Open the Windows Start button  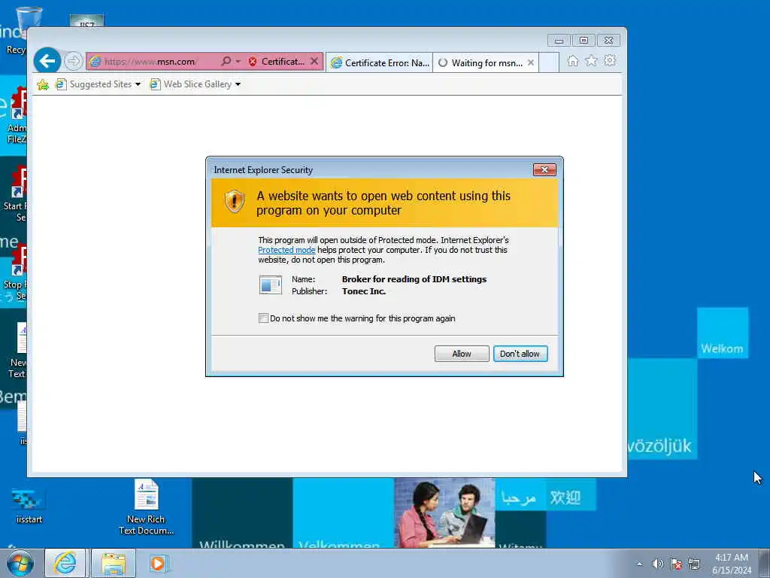click(20, 564)
